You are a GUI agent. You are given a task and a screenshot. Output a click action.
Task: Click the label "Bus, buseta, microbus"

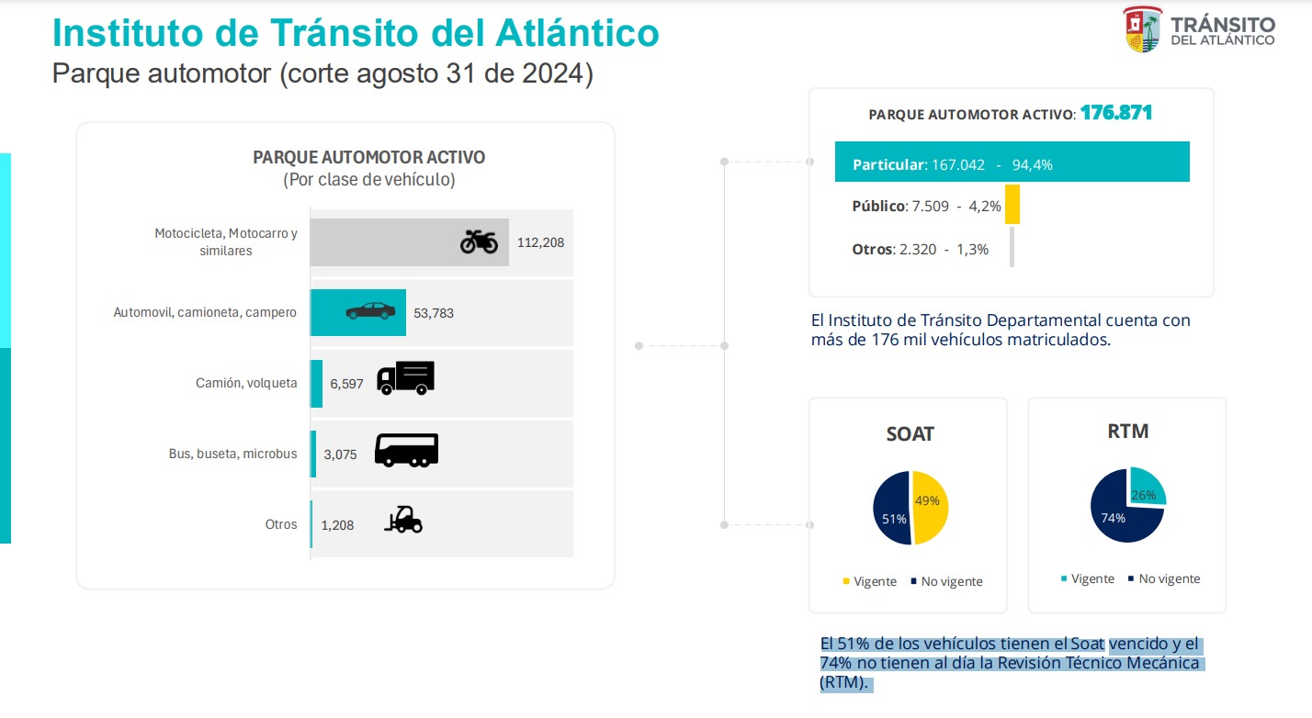(233, 454)
